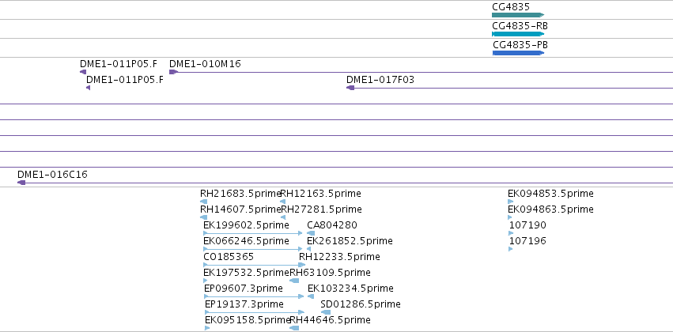Click the arrow line under EK066246.5prime
Viewport: 673px width, 332px height.
coord(253,249)
